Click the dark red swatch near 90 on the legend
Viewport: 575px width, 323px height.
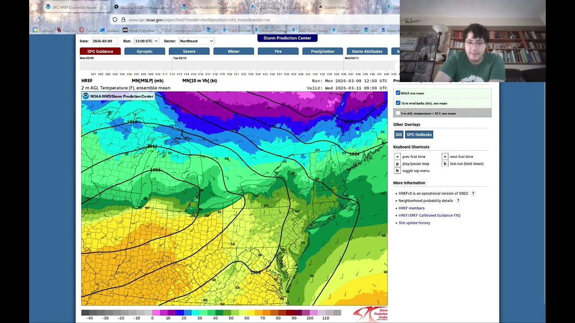coord(290,312)
